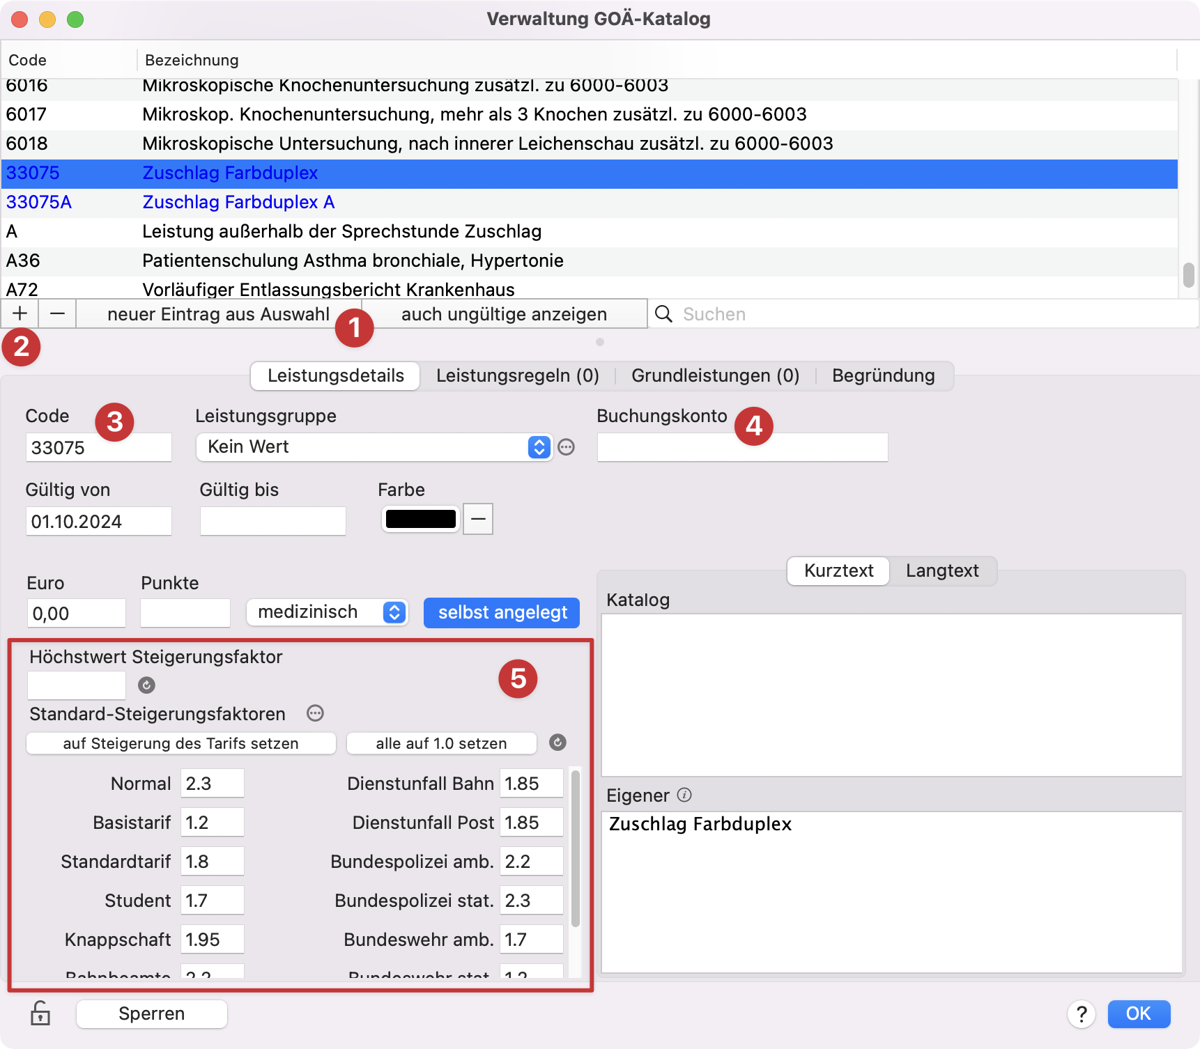Open the black Farbe color swatch
Screen dimensions: 1200x1049
pos(420,519)
